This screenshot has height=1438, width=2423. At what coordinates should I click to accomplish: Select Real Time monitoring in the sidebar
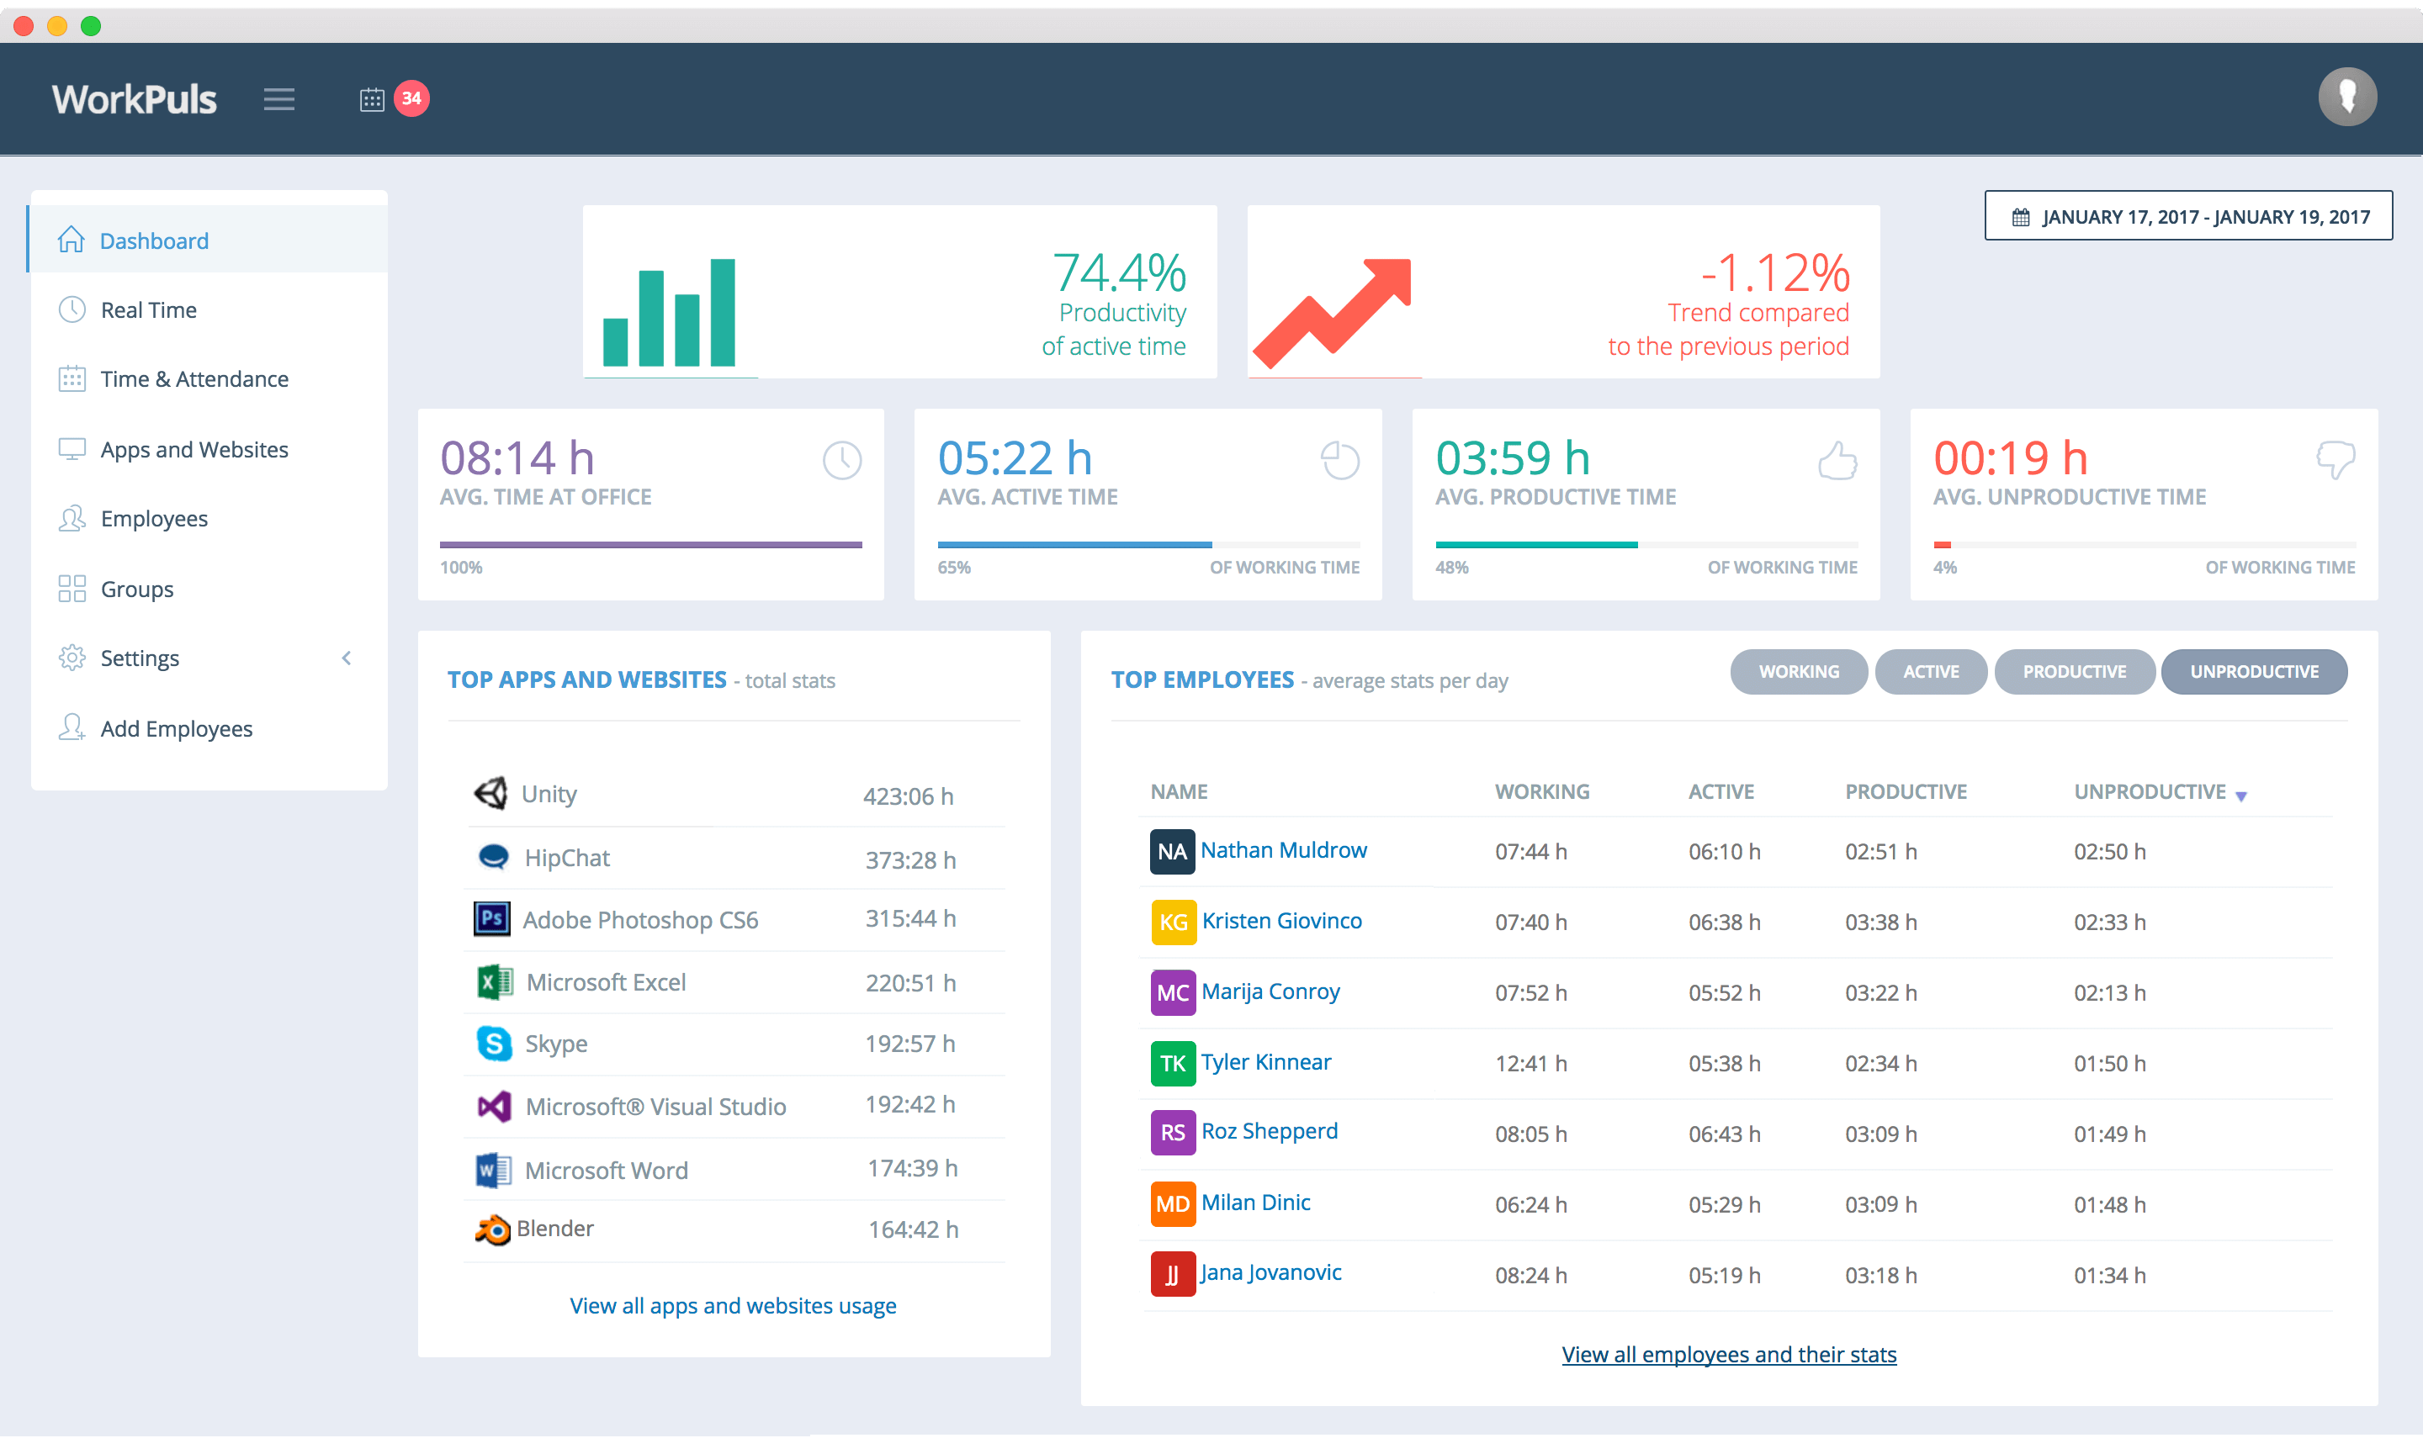(148, 309)
